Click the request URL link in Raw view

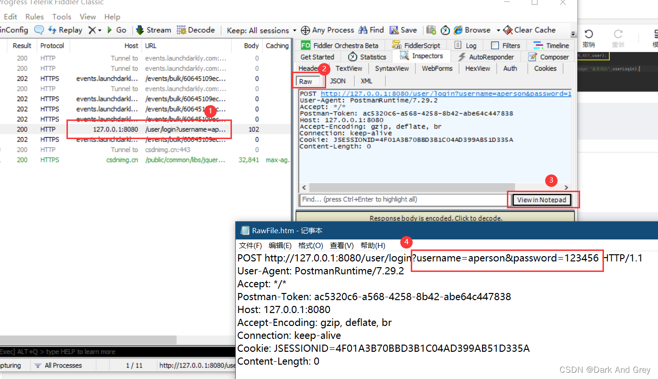pos(446,94)
